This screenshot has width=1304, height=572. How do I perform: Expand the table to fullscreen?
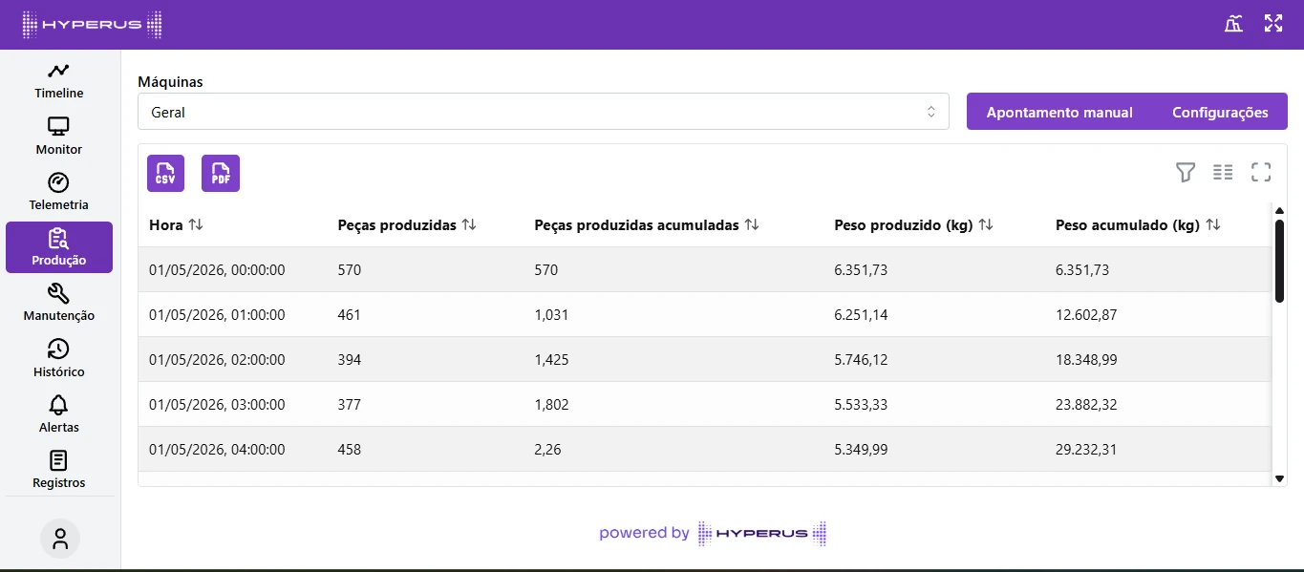tap(1261, 172)
